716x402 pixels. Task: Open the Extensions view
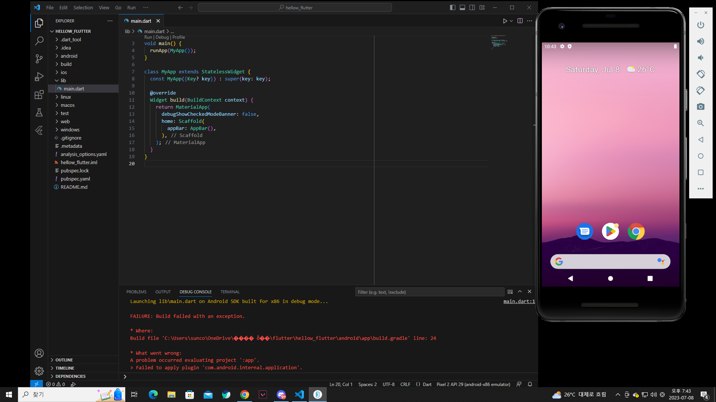[x=39, y=95]
